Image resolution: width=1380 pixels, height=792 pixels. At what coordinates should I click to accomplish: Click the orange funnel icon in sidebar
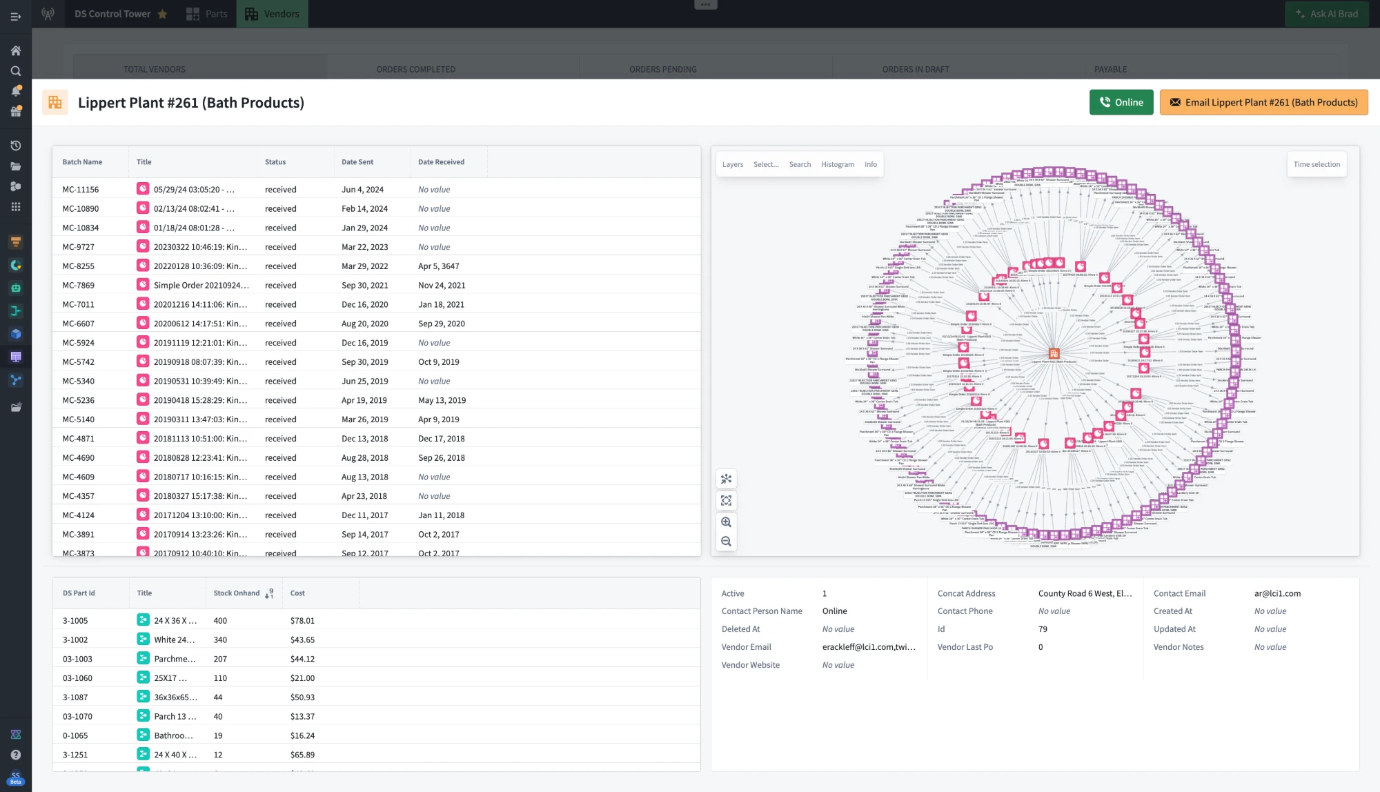point(15,242)
